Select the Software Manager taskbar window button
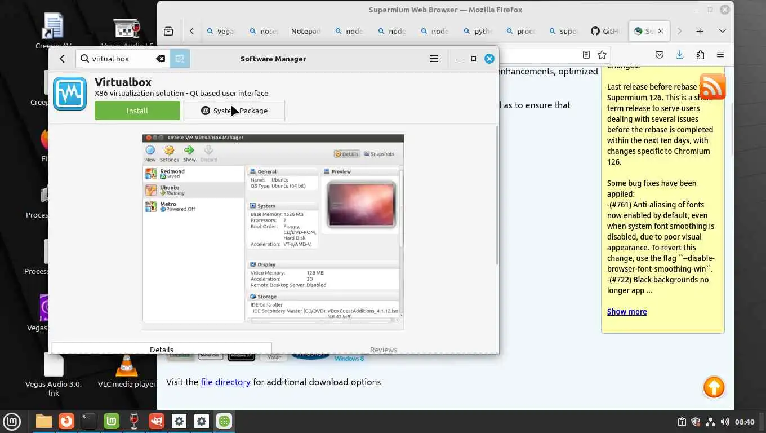The image size is (766, 433). tap(224, 421)
